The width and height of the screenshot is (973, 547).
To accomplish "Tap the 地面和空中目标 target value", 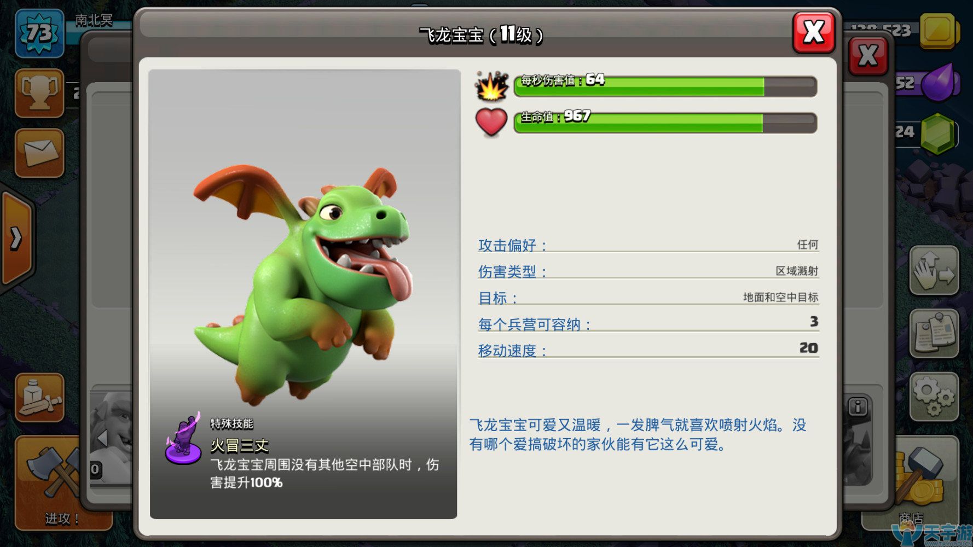I will 780,297.
